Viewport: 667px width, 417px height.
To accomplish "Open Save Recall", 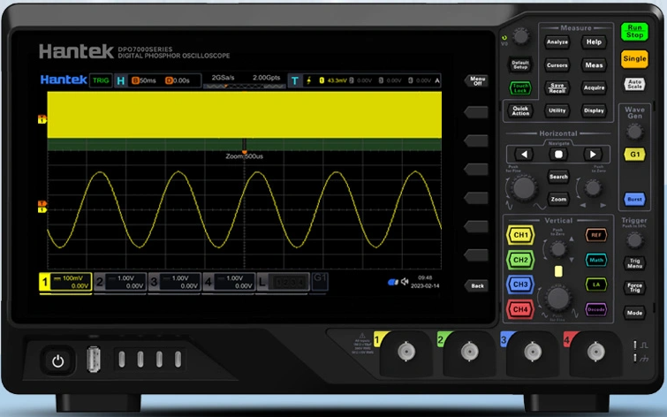I will click(557, 87).
